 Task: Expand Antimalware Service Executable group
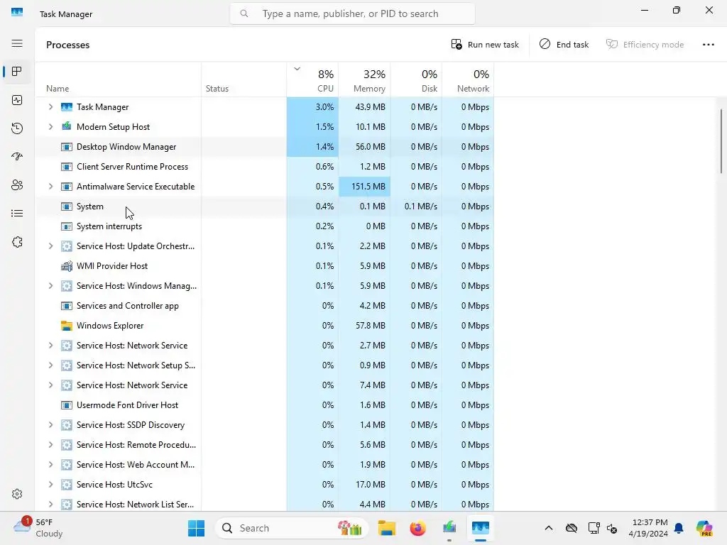50,187
